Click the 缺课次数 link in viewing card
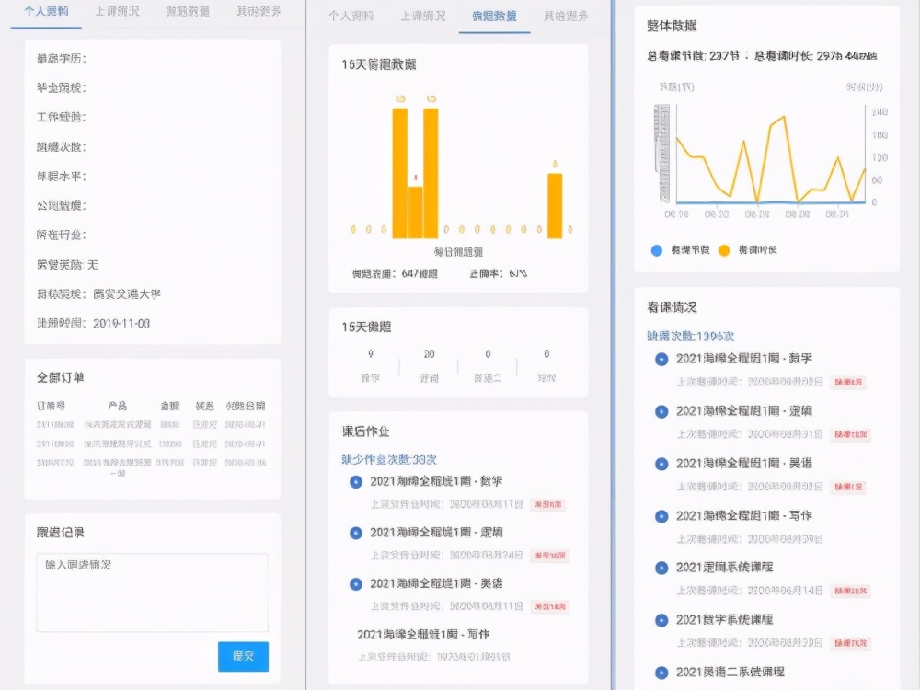 point(690,337)
